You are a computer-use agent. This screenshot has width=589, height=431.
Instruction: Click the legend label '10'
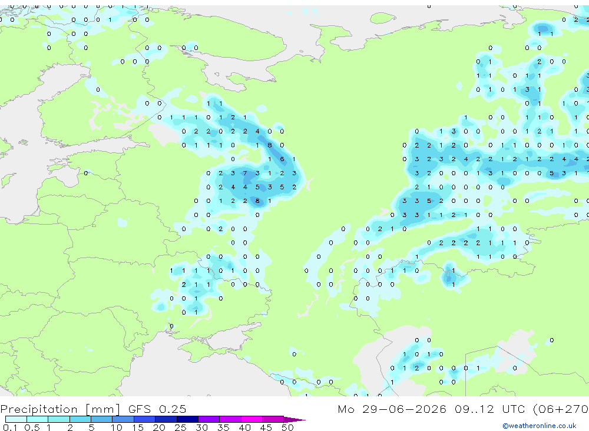tap(117, 427)
